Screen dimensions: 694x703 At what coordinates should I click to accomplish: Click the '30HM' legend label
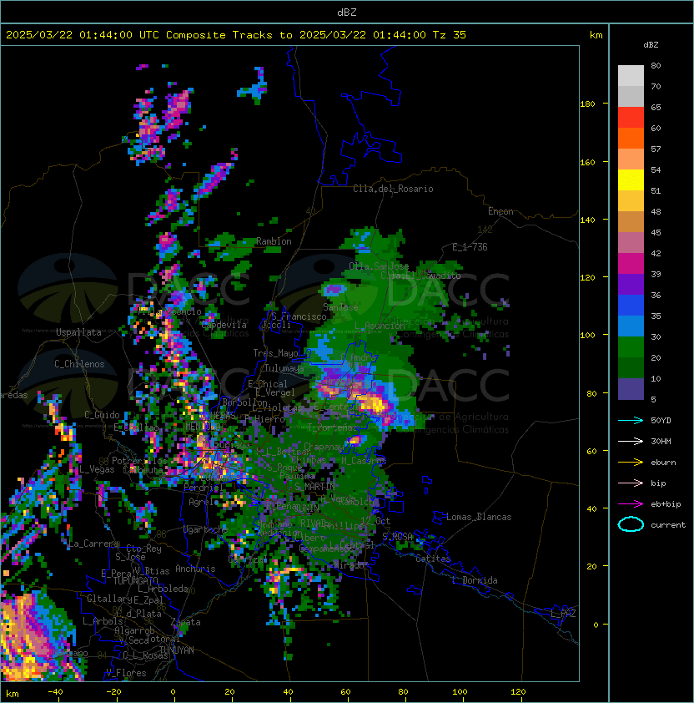coord(661,441)
